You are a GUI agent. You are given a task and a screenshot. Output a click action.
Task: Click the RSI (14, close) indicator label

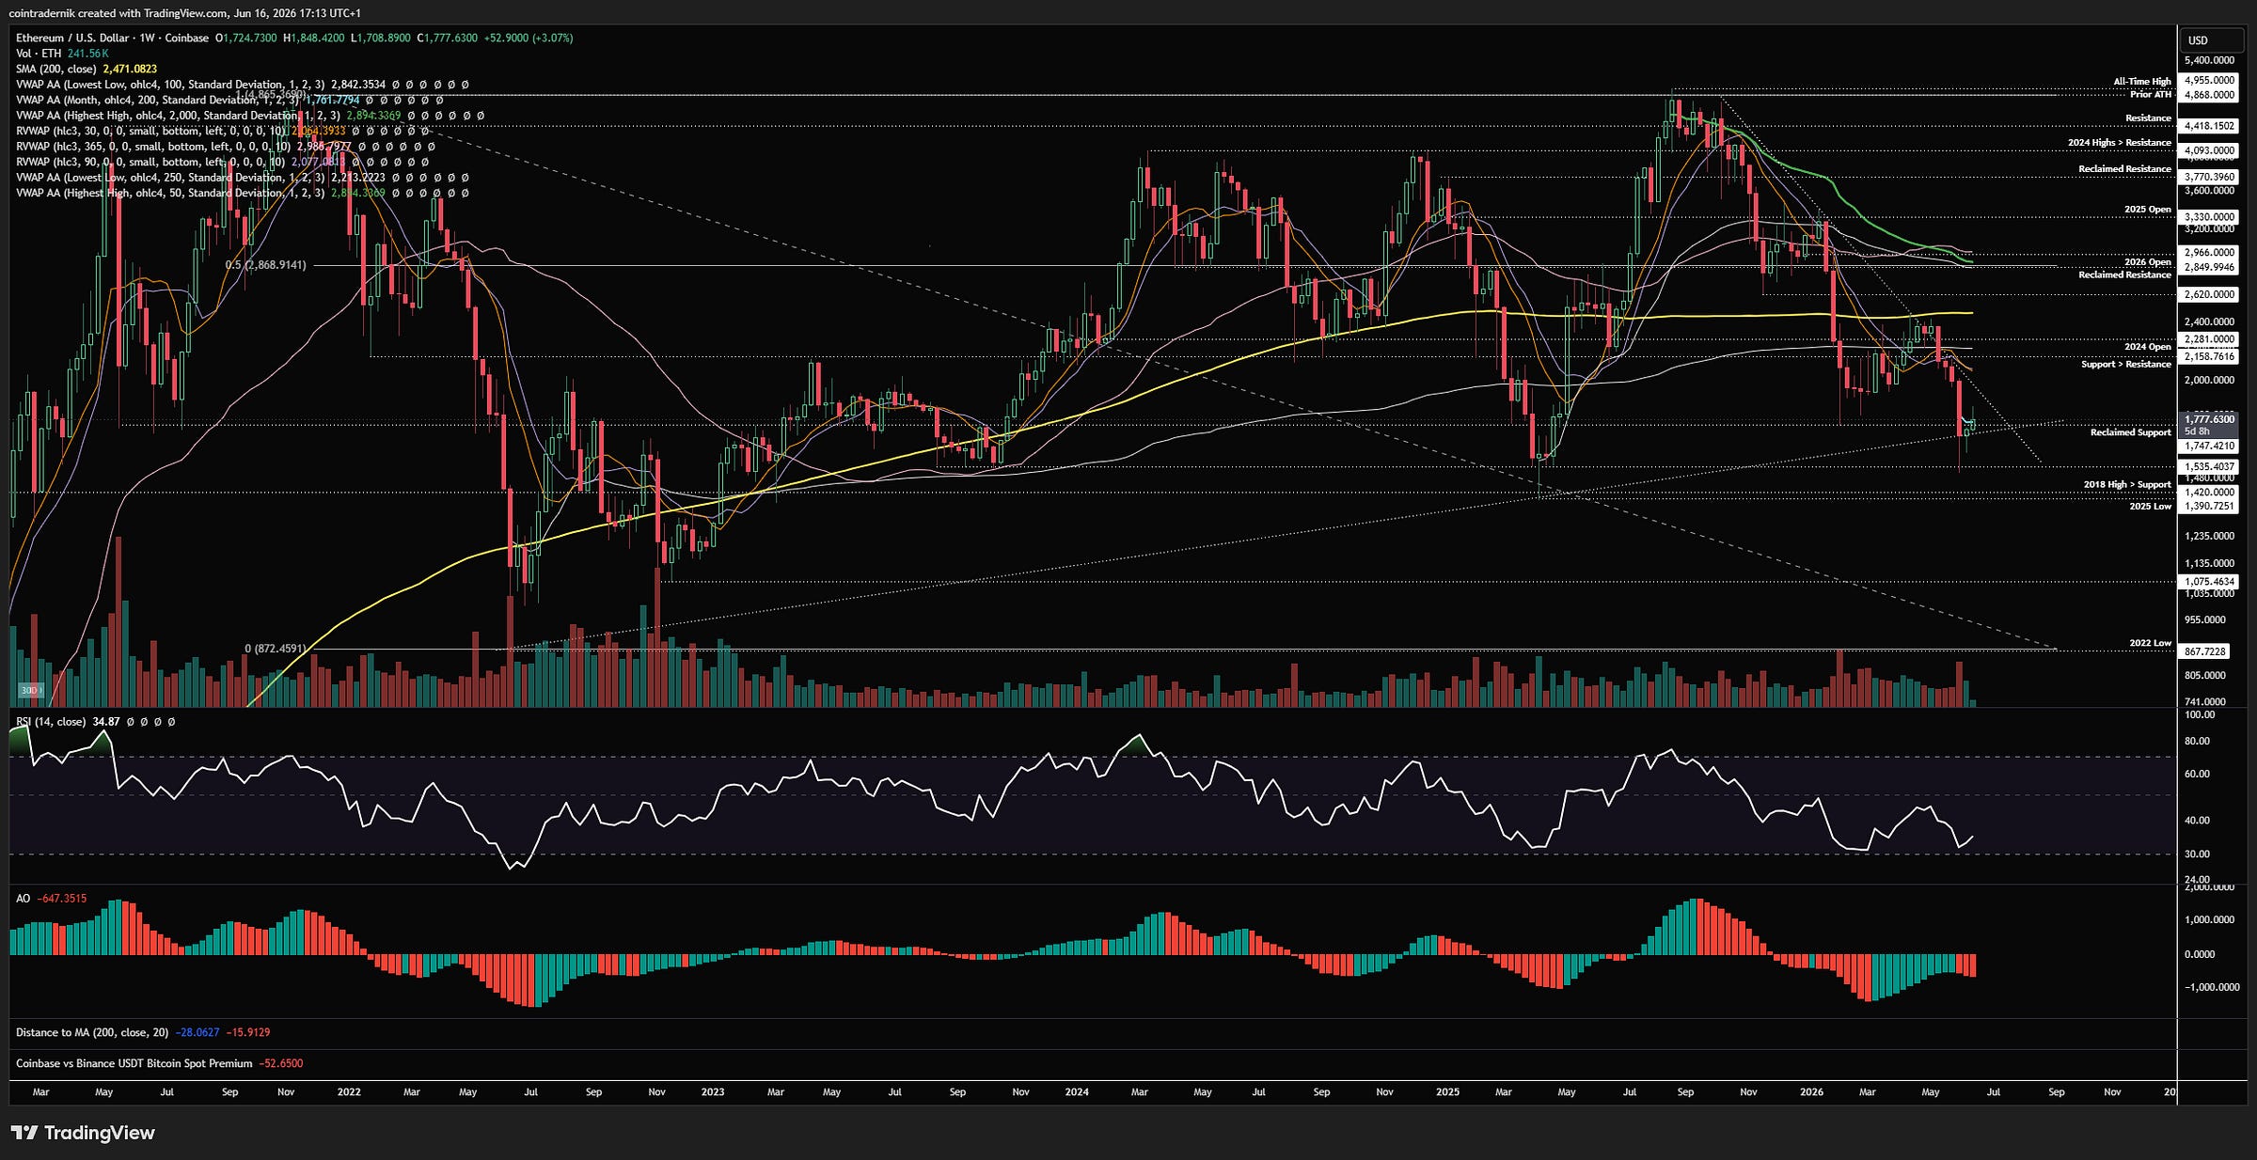[x=51, y=722]
